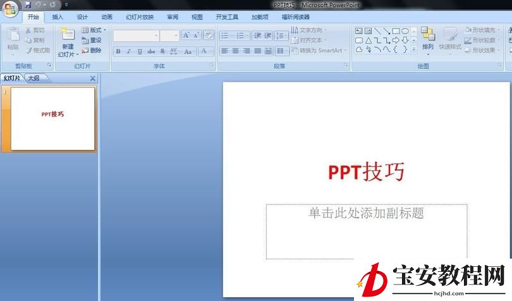This screenshot has width=512, height=301.
Task: Click 删除 delete slide button
Action: [92, 51]
